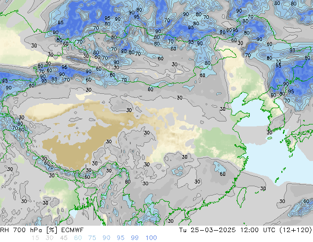Select the legend scale value 30
This screenshot has width=313, height=242.
(49, 238)
